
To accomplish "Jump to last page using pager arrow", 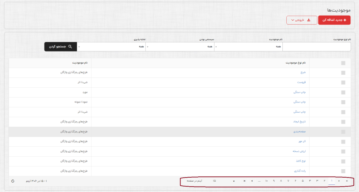I will (244, 181).
